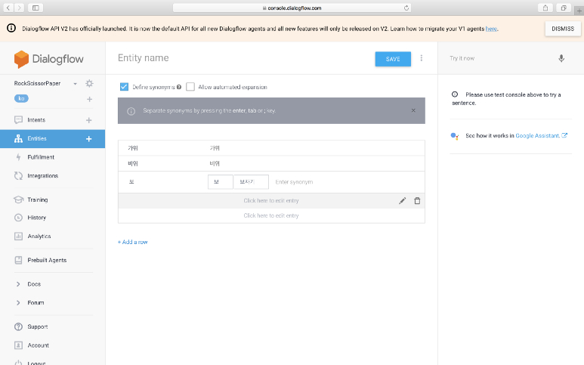Click the agent settings gear icon
The width and height of the screenshot is (584, 365).
click(x=89, y=83)
